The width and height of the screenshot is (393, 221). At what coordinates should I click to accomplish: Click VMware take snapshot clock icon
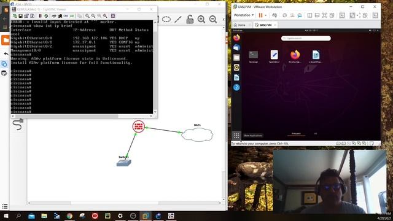(x=285, y=15)
